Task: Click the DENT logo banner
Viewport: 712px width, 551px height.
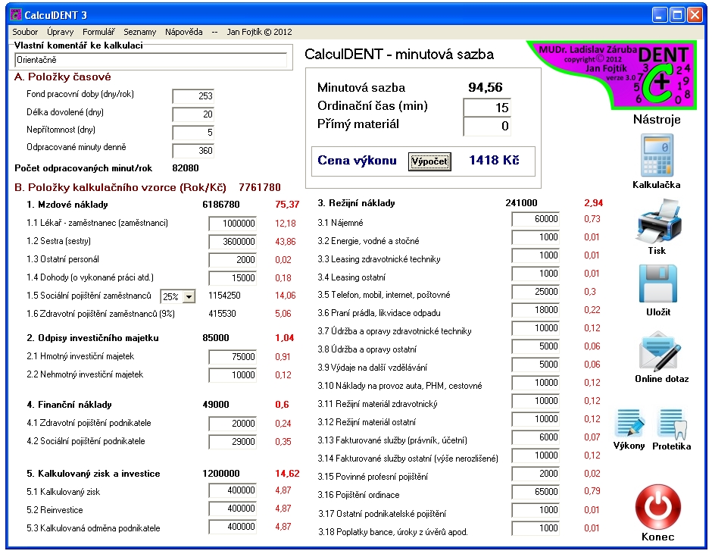Action: coord(613,74)
